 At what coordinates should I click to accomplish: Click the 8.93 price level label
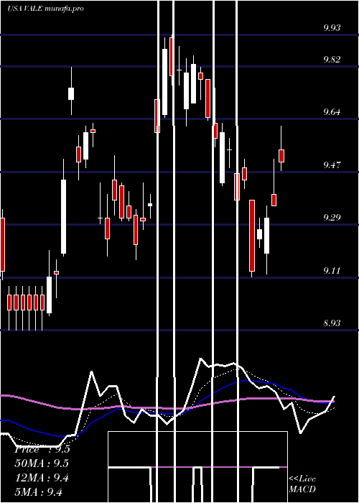click(x=332, y=323)
